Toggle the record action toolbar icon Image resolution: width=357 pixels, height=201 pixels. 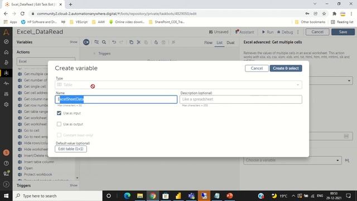pos(86,42)
